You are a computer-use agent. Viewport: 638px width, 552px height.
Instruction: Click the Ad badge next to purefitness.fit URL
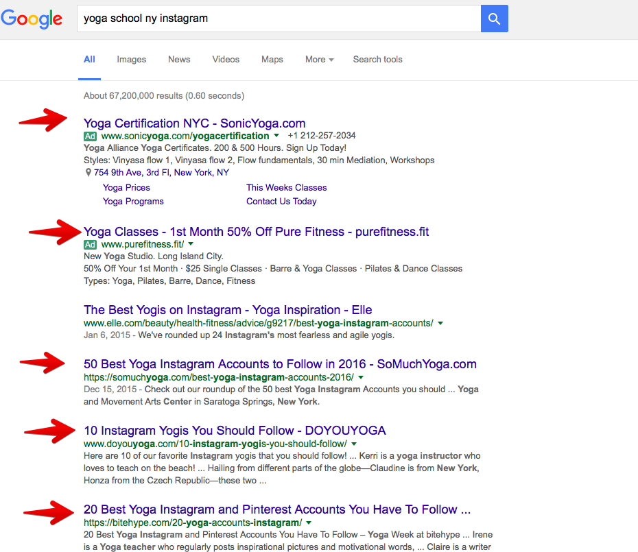[x=91, y=245]
